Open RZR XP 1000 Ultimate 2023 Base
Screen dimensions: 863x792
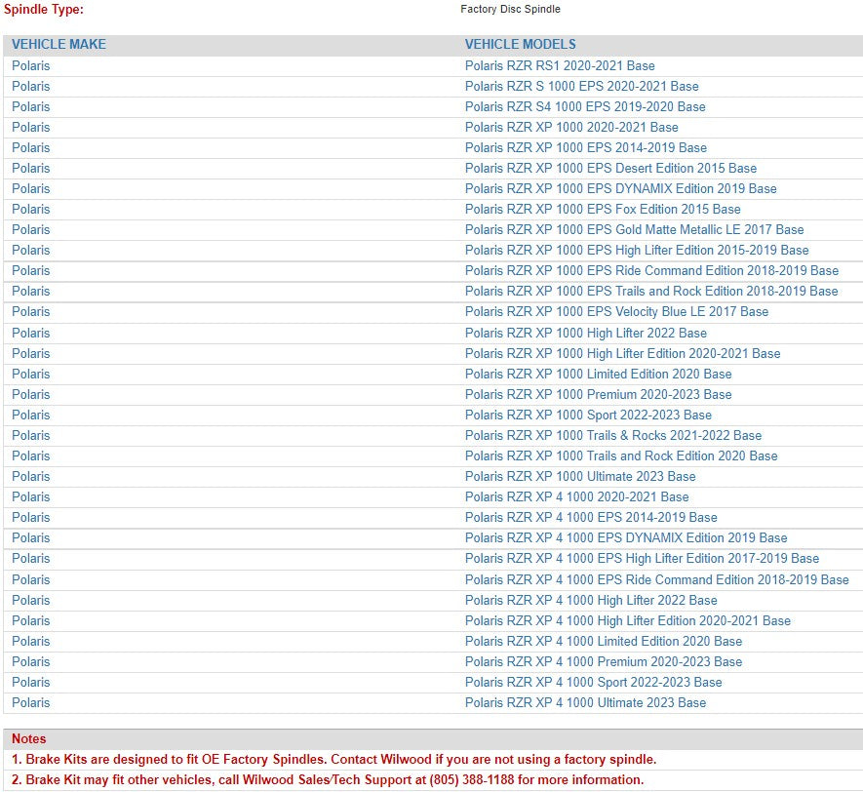click(580, 477)
